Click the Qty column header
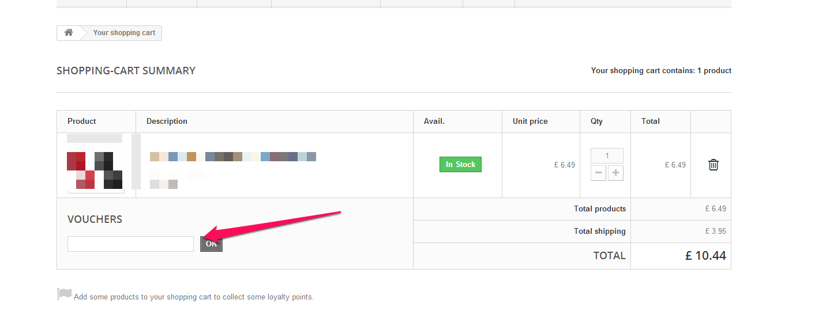Screen dimensions: 815x311 596,122
